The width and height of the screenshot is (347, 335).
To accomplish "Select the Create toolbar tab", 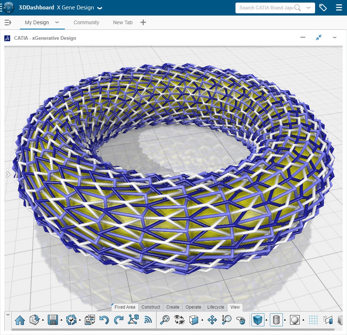I will pyautogui.click(x=173, y=307).
